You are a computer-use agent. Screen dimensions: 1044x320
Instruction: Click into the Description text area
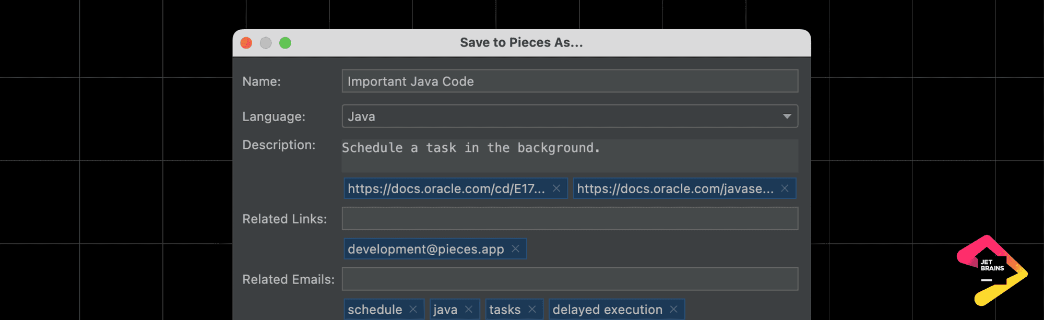coord(570,156)
